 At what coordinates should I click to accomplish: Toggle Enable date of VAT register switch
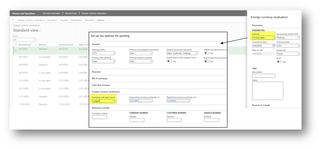170,61
